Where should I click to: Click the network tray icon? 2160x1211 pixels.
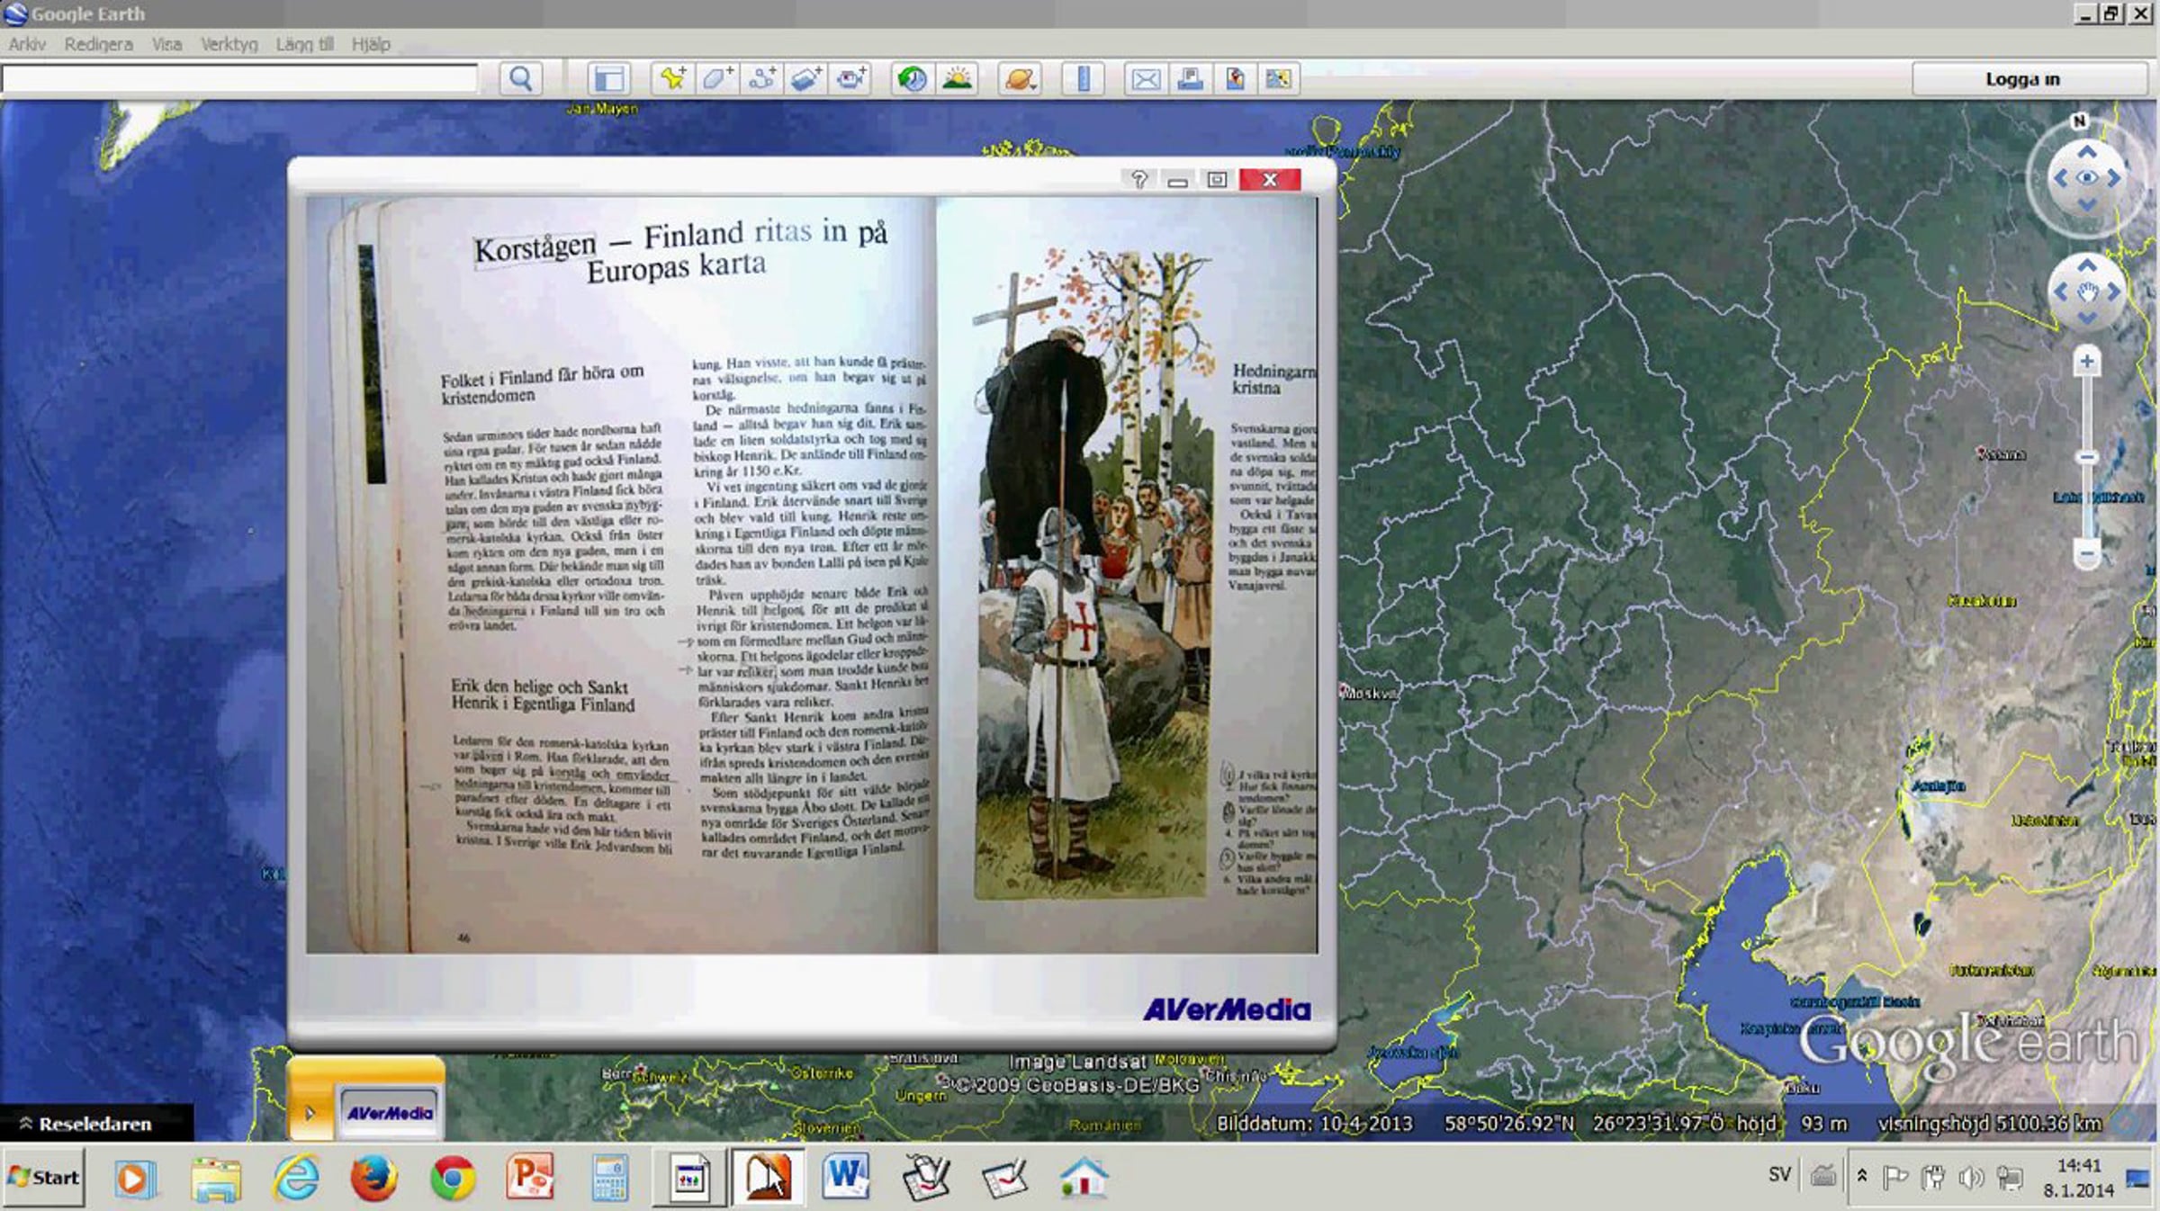(x=2010, y=1177)
